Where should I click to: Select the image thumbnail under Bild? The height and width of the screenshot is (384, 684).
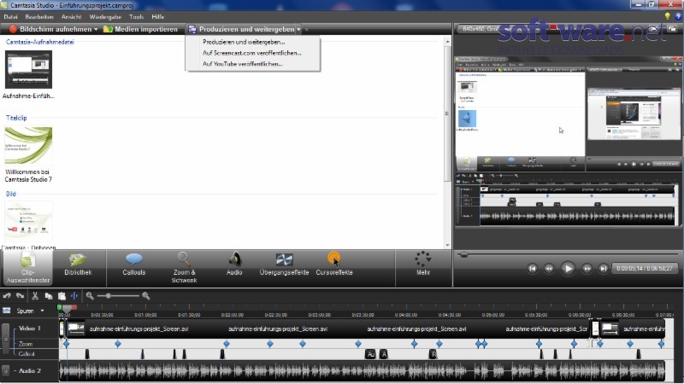tap(28, 221)
